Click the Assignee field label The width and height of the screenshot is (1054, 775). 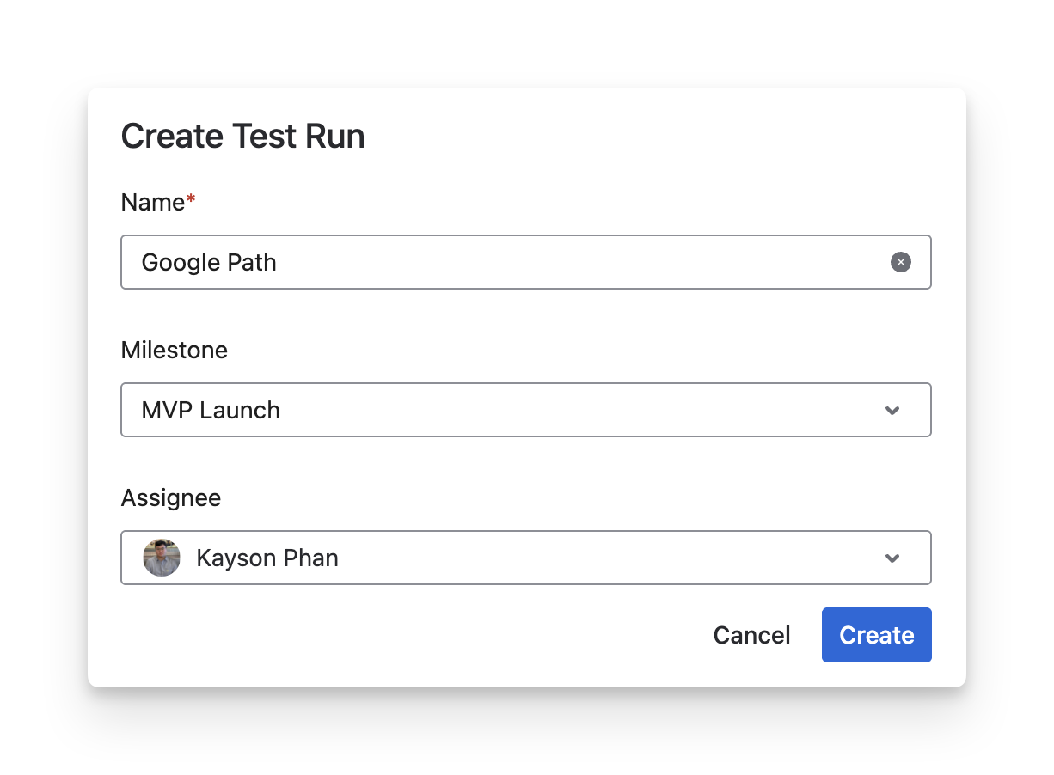171,497
